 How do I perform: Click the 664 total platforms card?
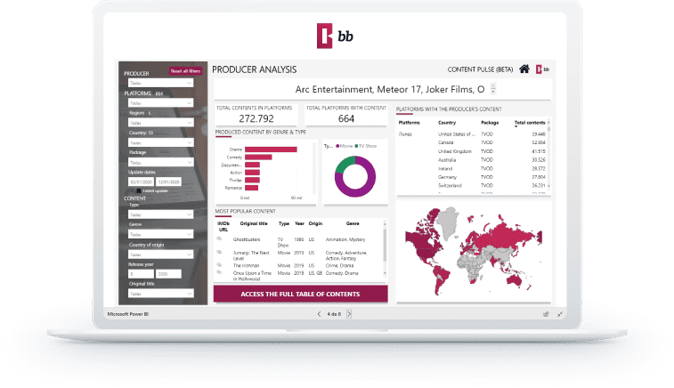pos(346,115)
